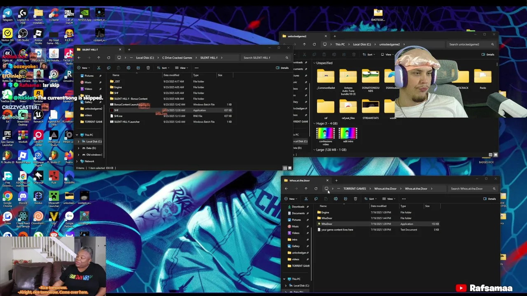Click This PC breadcrumb in unlockedgame2 window
The width and height of the screenshot is (527, 296).
coord(340,44)
